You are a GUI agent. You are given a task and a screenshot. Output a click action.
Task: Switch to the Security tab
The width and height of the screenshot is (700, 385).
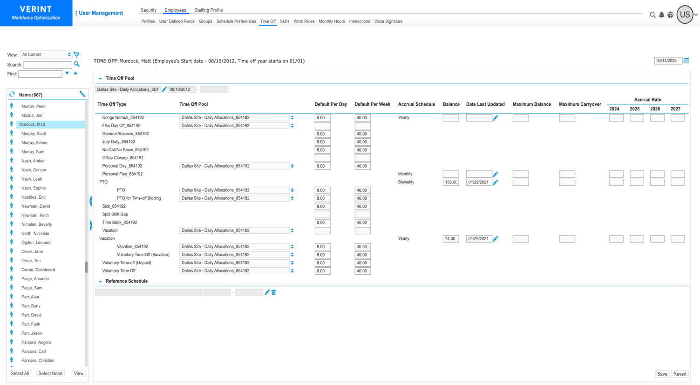tap(149, 10)
